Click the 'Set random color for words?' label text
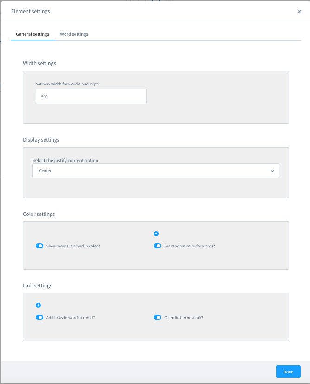 (x=190, y=246)
